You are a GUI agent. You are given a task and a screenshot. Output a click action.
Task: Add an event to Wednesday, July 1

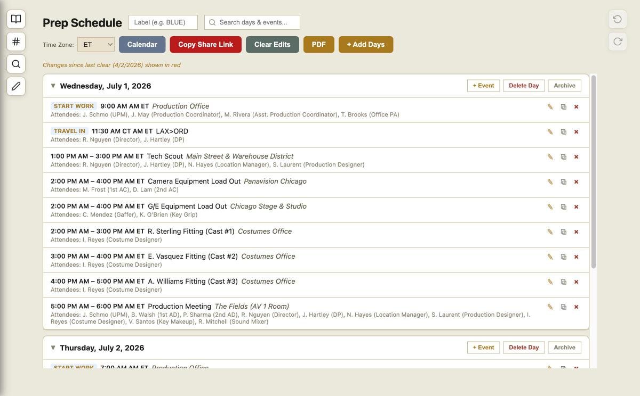tap(483, 86)
